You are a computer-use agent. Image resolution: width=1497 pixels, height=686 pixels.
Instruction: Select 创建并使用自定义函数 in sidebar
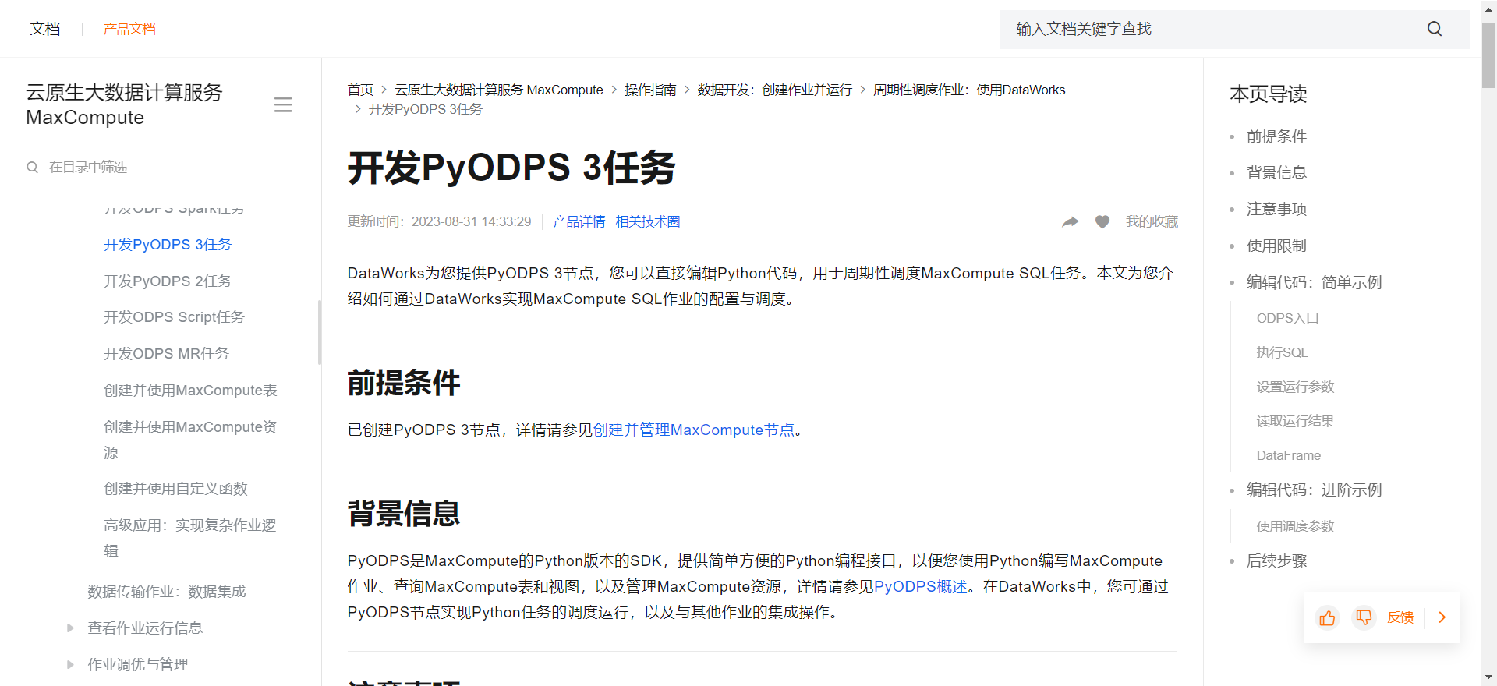tap(175, 489)
